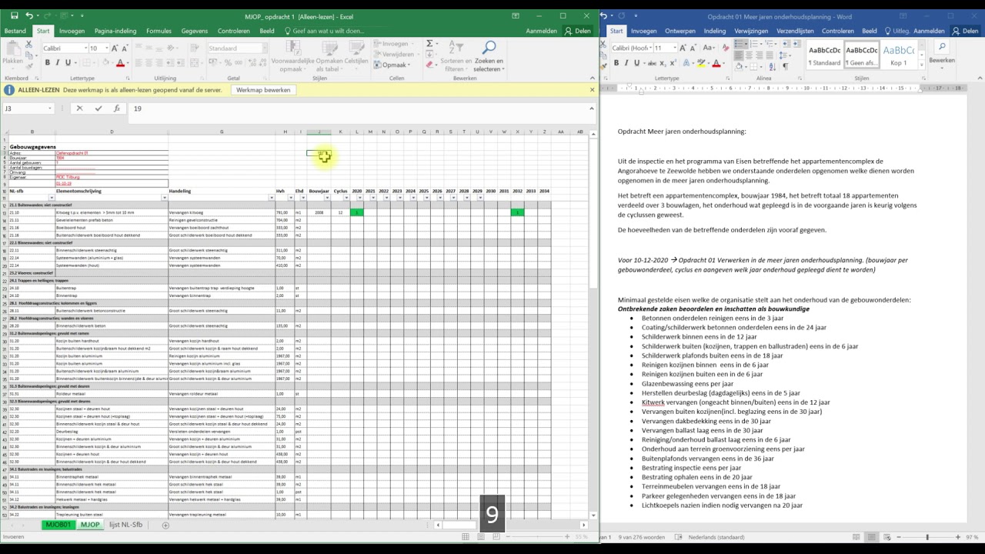Screen dimensions: 985x554
Task: Open the Gegevens tab in Excel
Action: pyautogui.click(x=195, y=31)
